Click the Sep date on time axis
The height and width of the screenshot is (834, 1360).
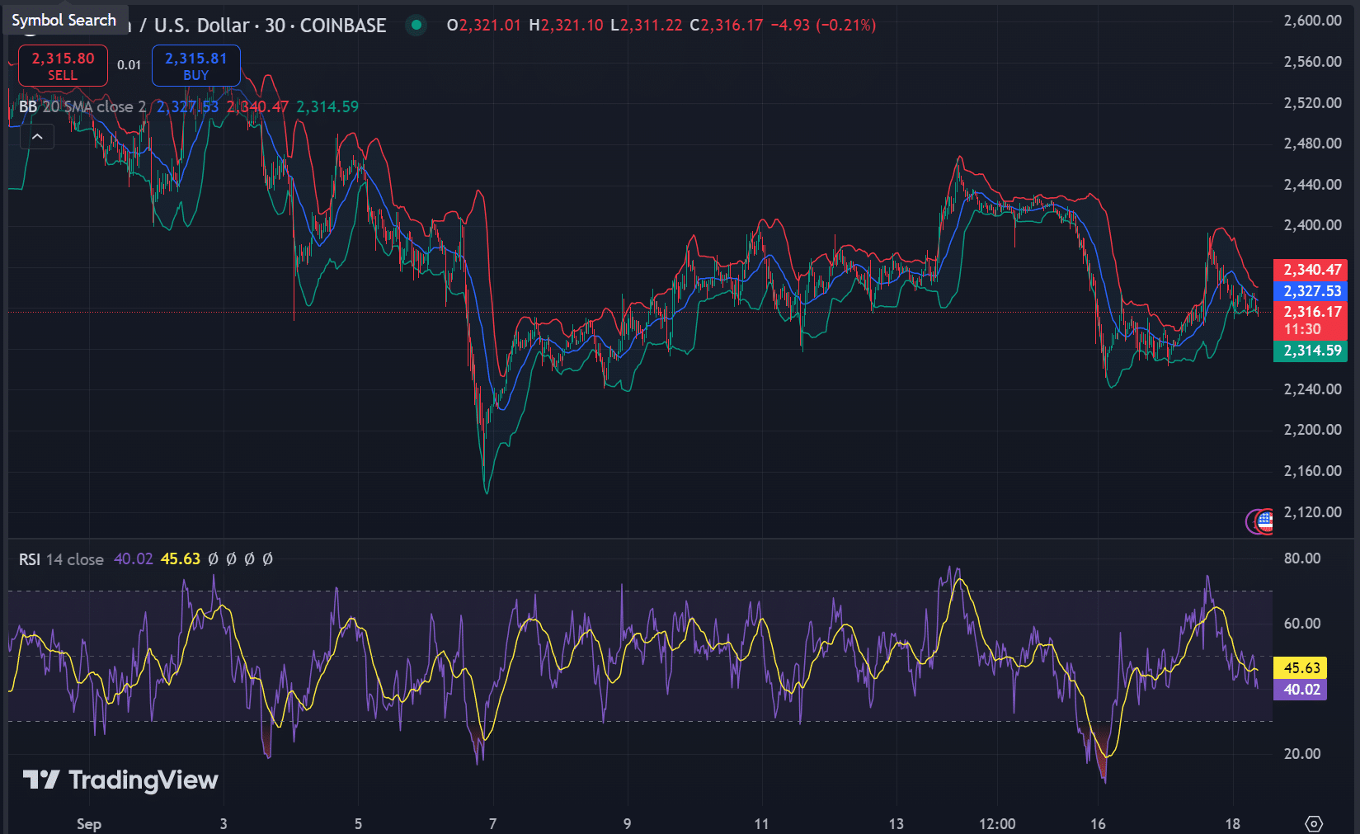click(x=88, y=823)
